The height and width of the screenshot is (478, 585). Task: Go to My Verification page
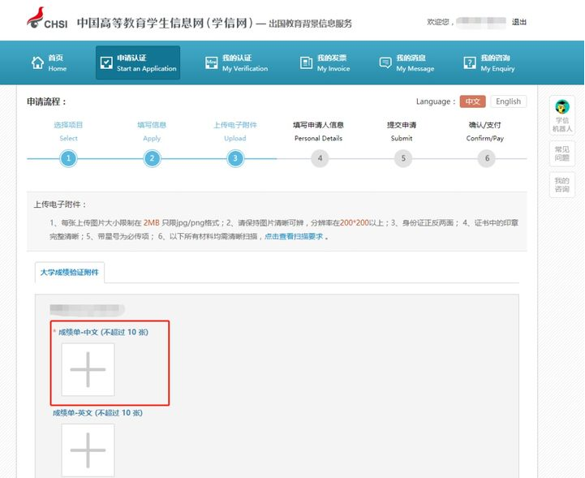[237, 62]
